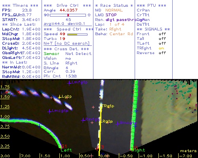The height and width of the screenshot is (158, 198).
Task: Click the purple Rmfgtp cross marker
Action: coord(83,120)
